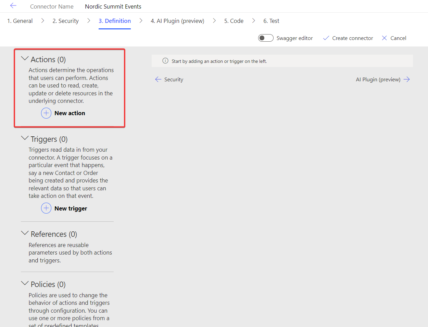428x327 pixels.
Task: Collapse the Policies section chevron
Action: (25, 284)
